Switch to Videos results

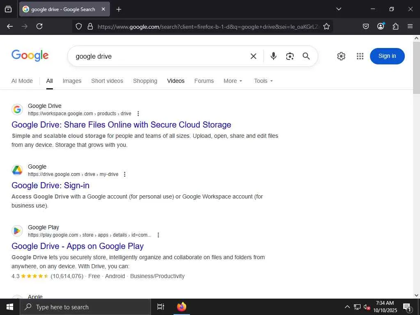click(176, 81)
